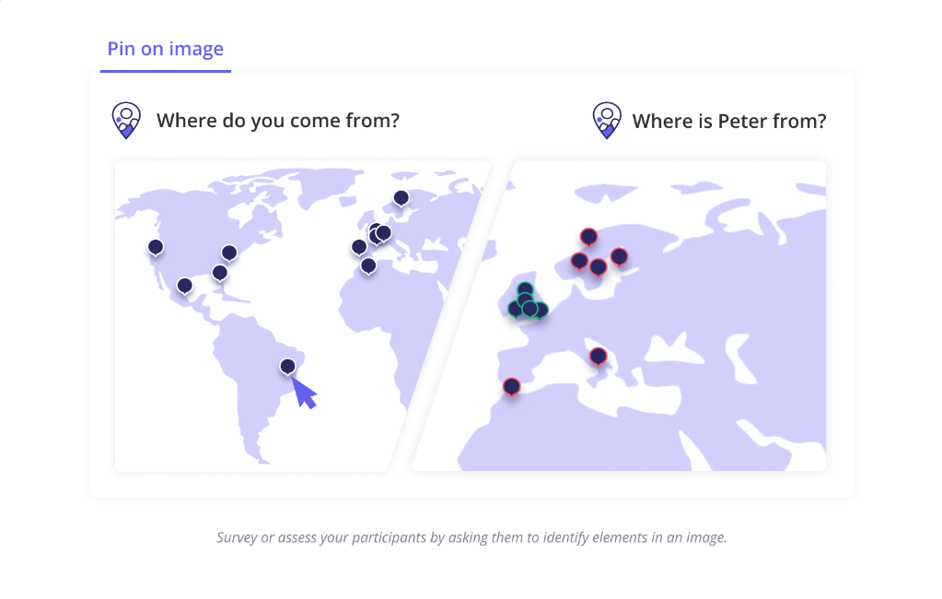The height and width of the screenshot is (599, 942).
Task: Click the purple cursor arrow near Brazil
Action: pos(304,393)
